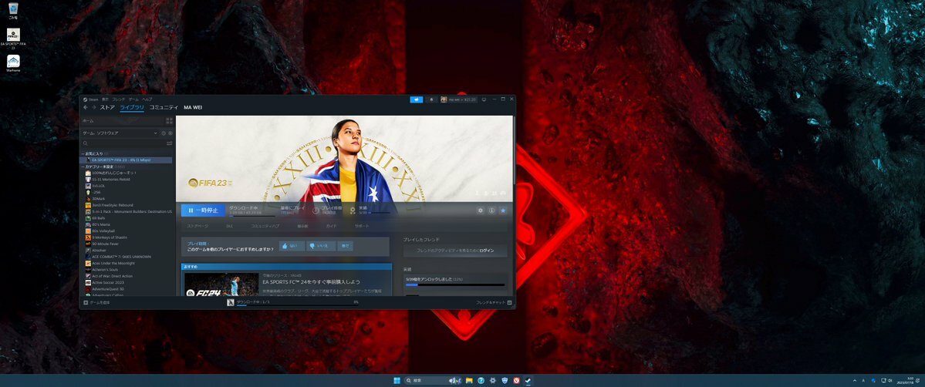Open the ガイド game link
925x387 pixels.
click(x=332, y=226)
